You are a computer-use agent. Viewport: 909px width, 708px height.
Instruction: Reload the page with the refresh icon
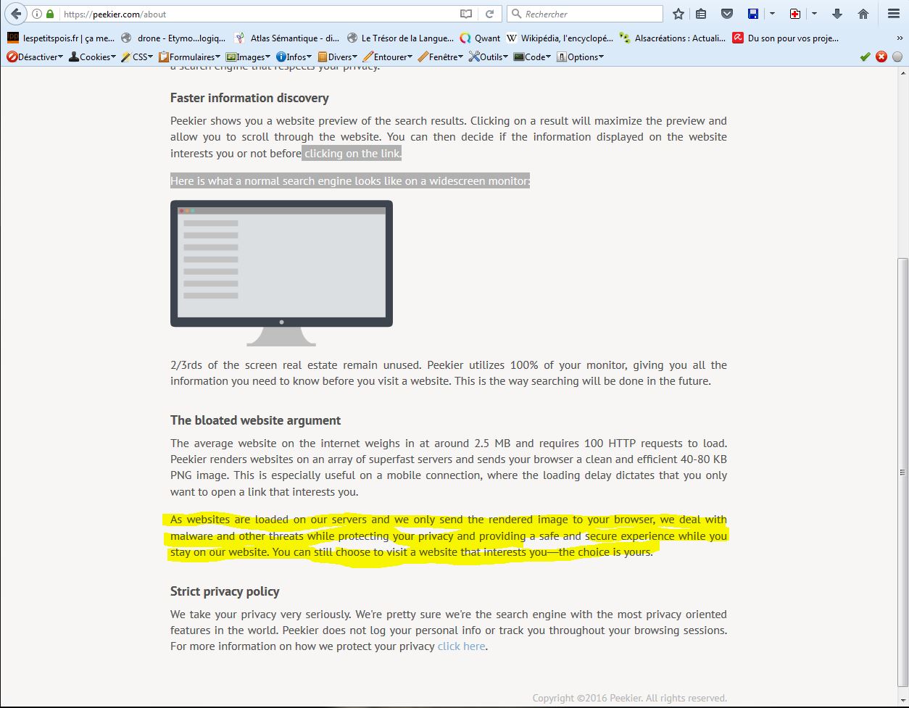pyautogui.click(x=490, y=14)
